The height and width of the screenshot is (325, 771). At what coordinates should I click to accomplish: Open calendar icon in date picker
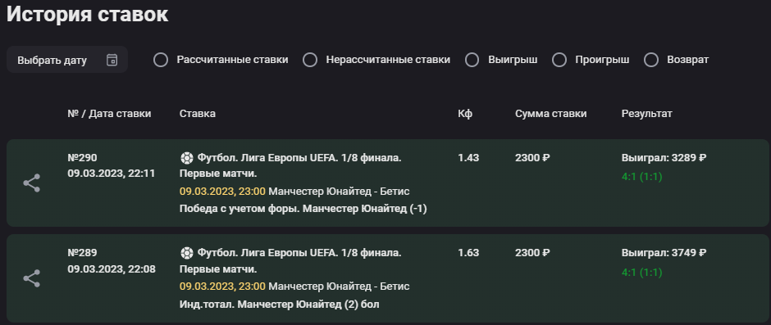[112, 60]
